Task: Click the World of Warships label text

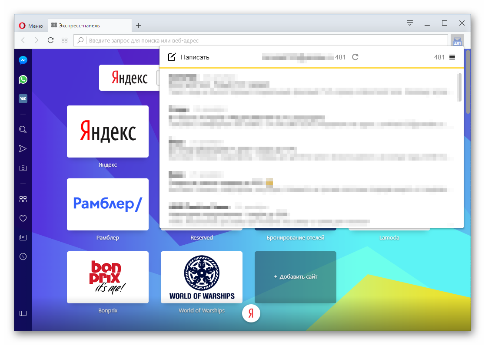Action: (x=202, y=310)
